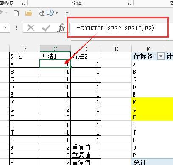Click the New blank document icon
Viewport: 173px width, 165px height.
coord(17,13)
